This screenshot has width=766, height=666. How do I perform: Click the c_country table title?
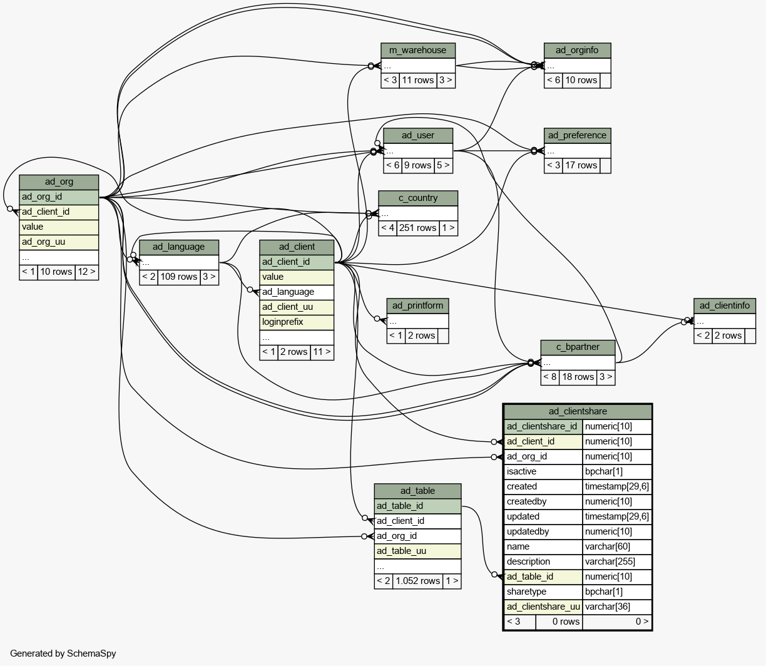click(417, 198)
